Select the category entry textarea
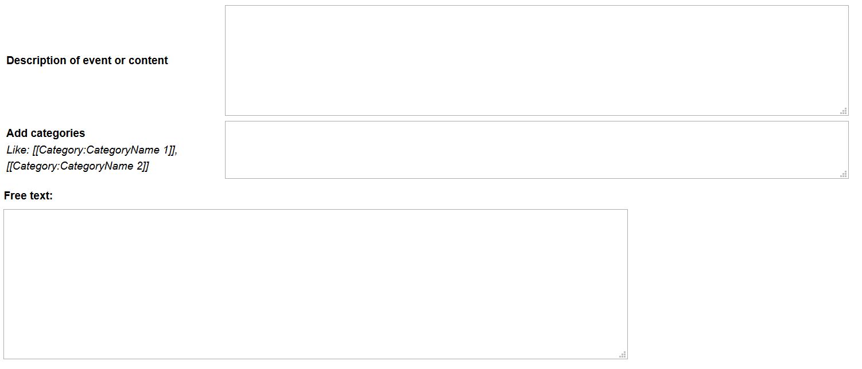 point(536,150)
